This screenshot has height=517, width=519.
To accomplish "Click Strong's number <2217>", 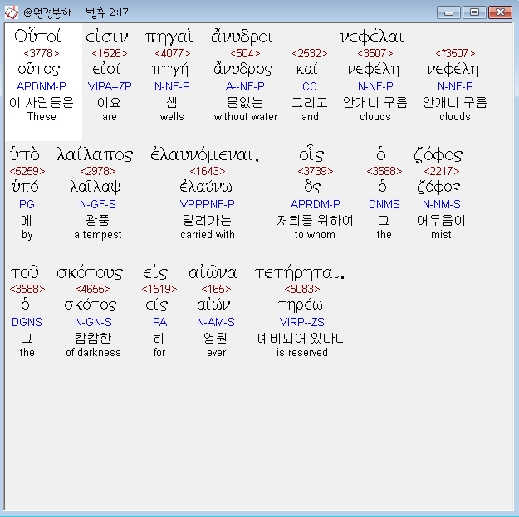I will [x=442, y=171].
